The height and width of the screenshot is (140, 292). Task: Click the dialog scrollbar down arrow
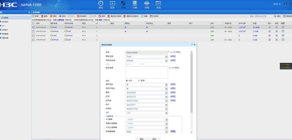191,132
